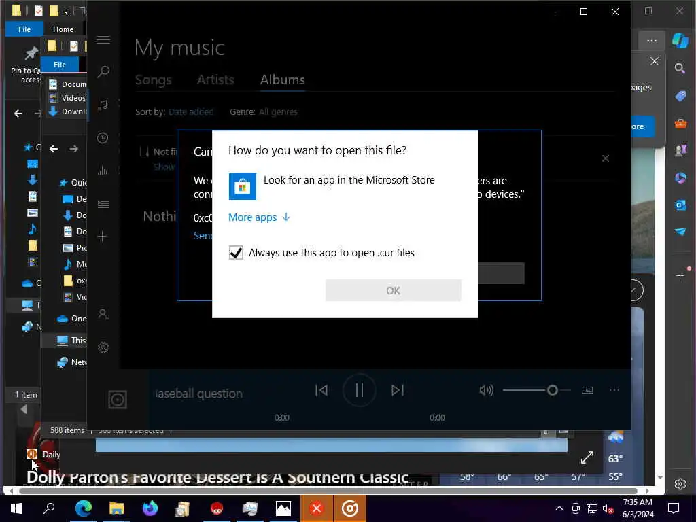Image resolution: width=696 pixels, height=522 pixels.
Task: Open Tools briefcase icon in Edge sidebar
Action: [680, 124]
